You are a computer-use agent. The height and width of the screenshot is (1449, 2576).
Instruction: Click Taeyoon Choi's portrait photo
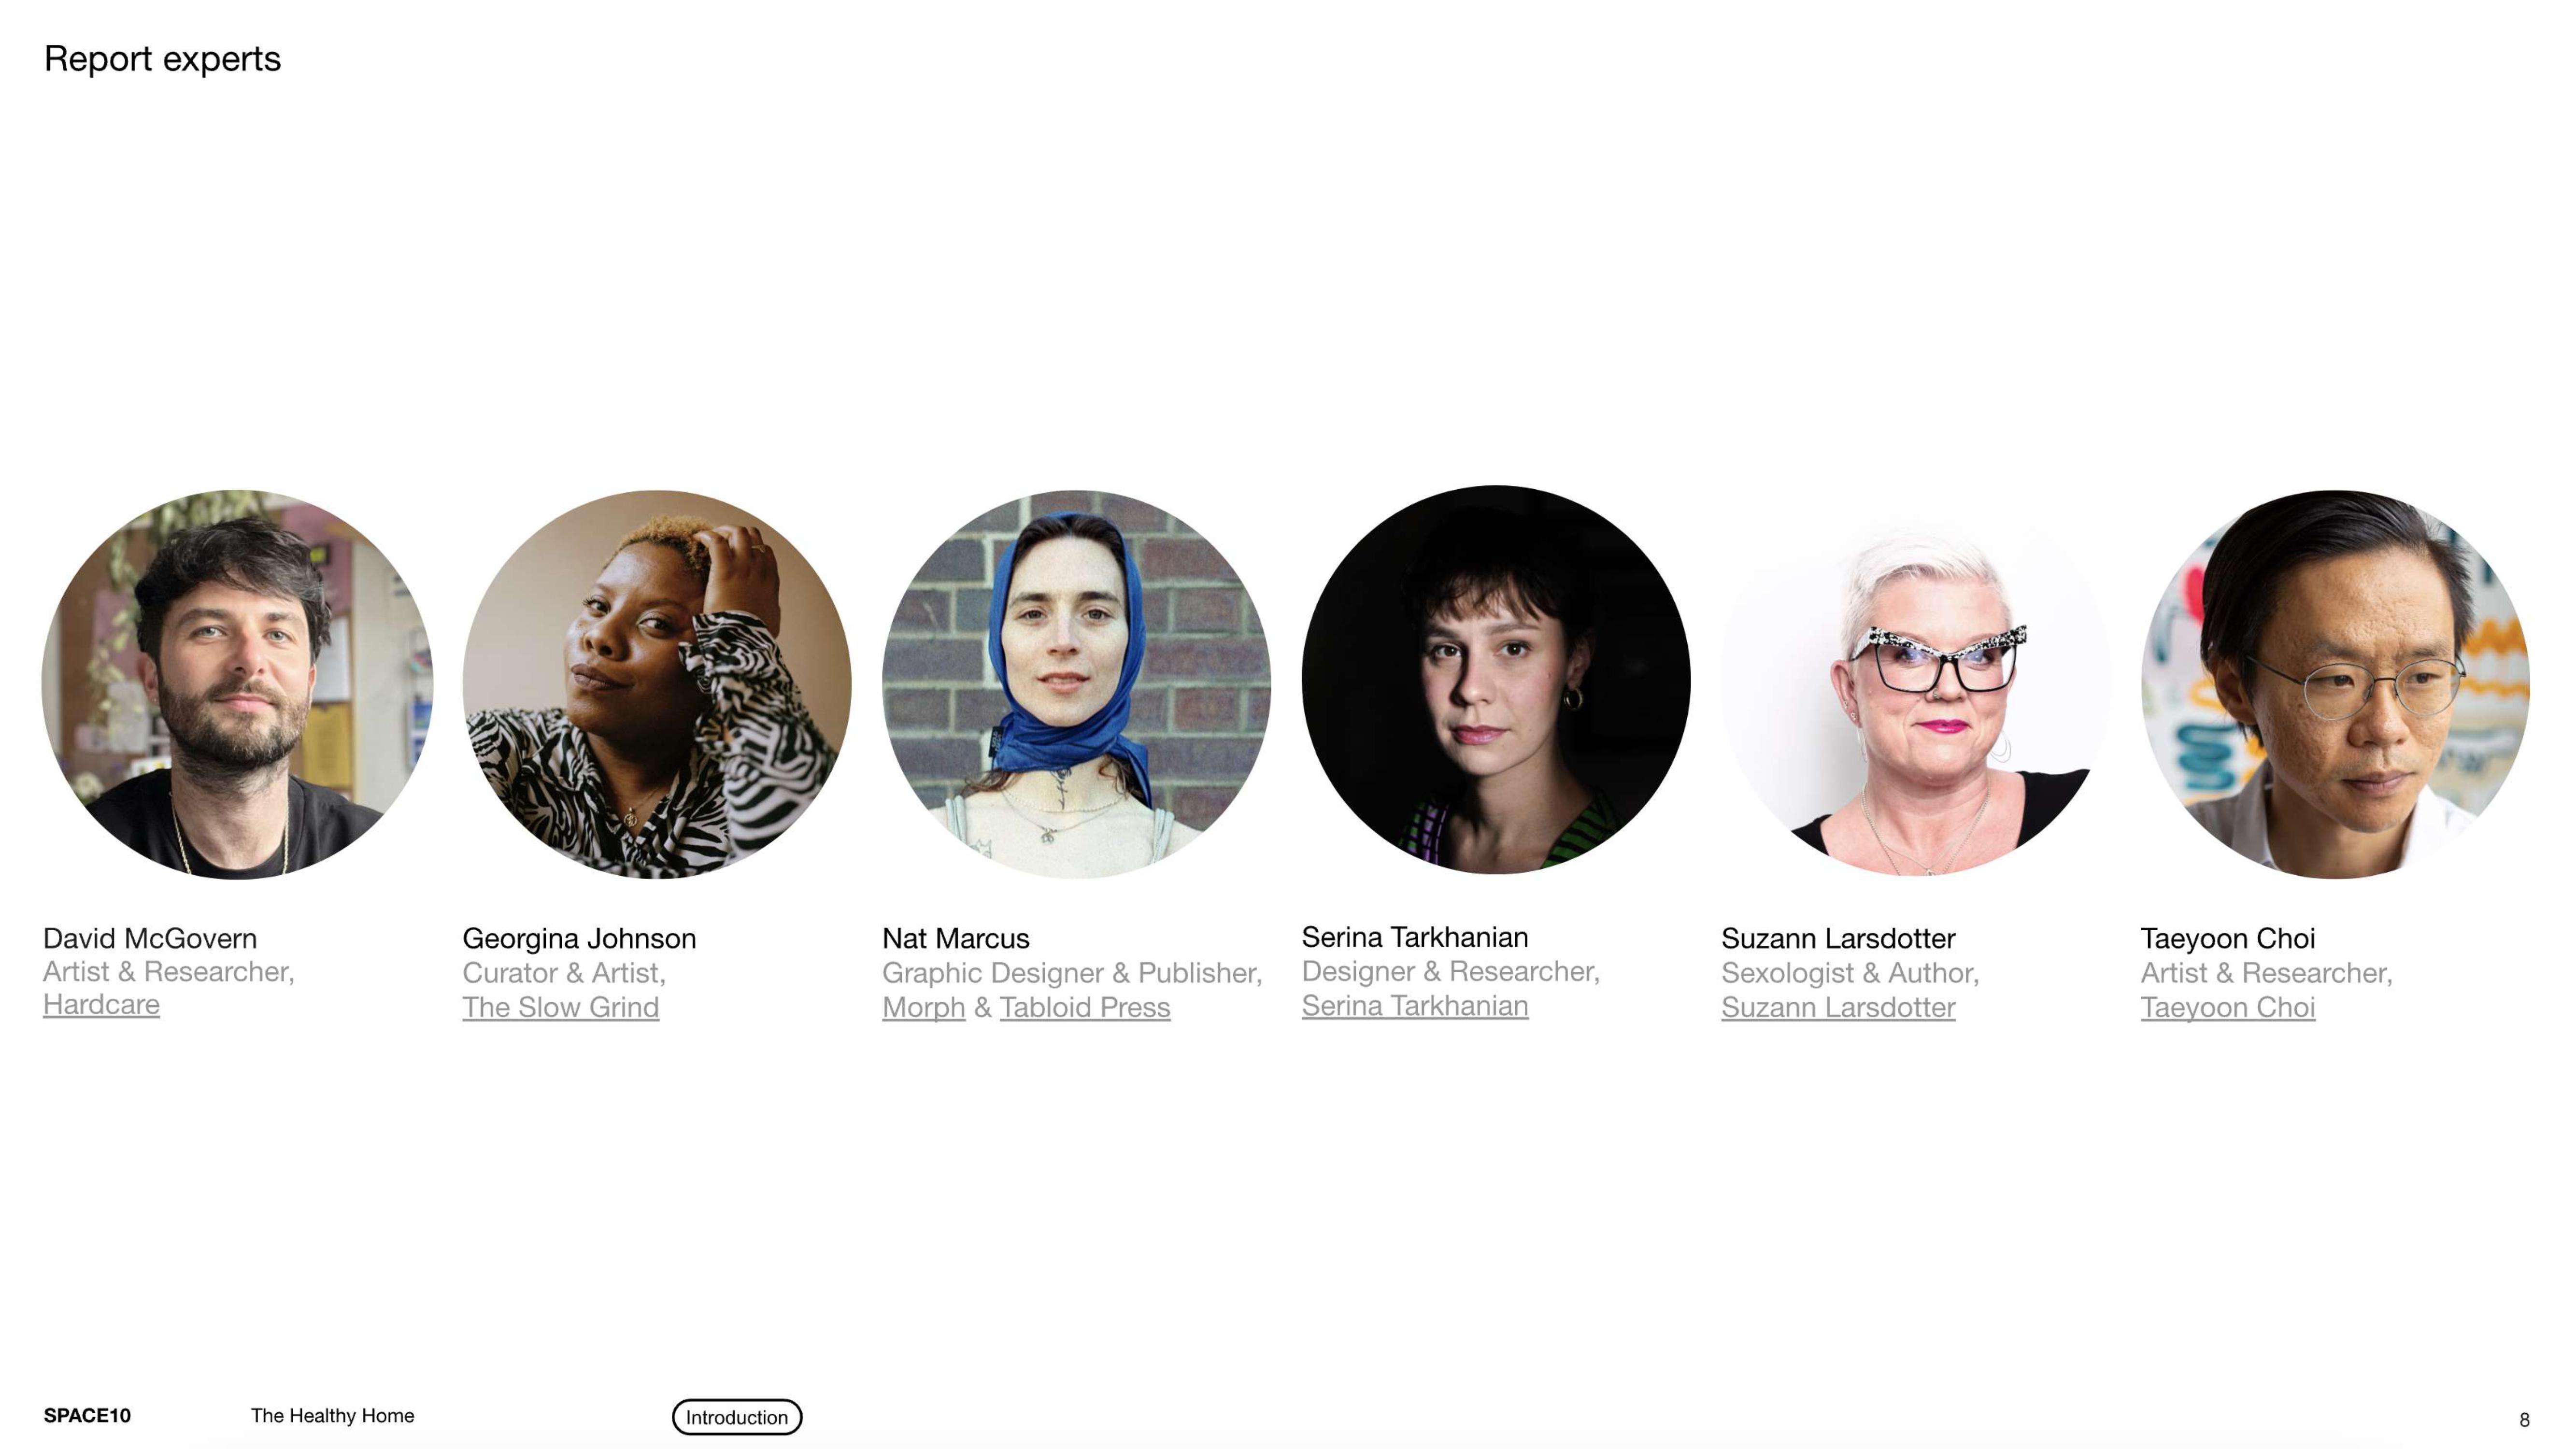[x=2335, y=684]
